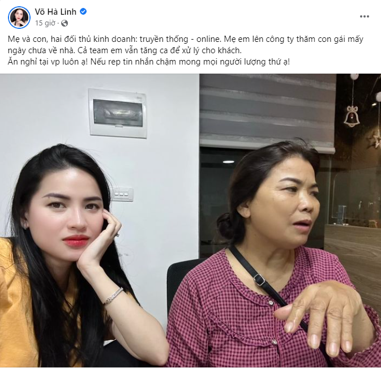Click the silver bracelet on the young woman's wrist
The width and height of the screenshot is (381, 368).
point(113,296)
